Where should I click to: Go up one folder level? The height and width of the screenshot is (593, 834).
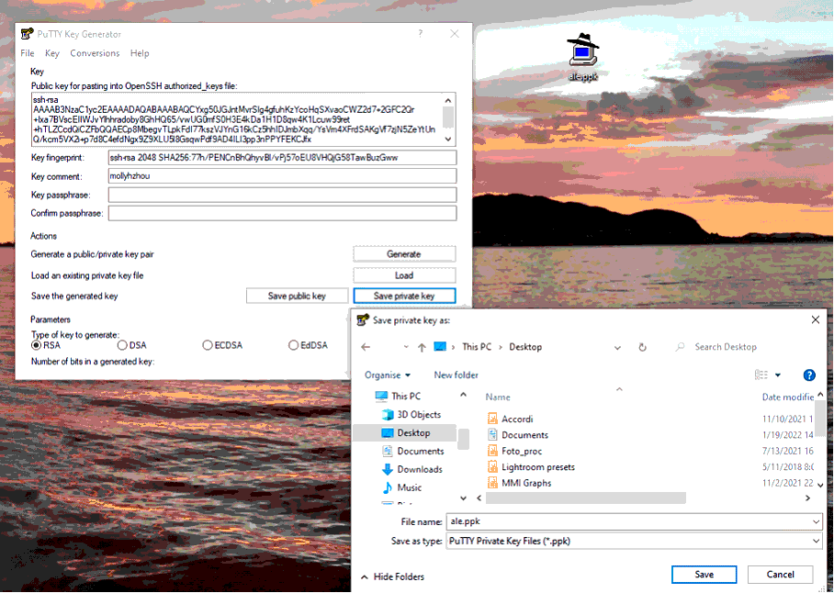[422, 347]
